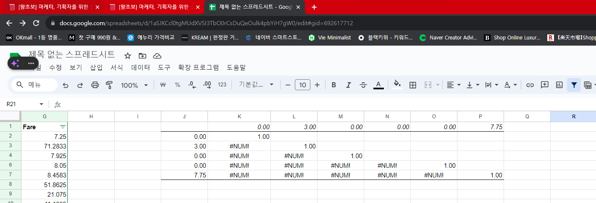
Task: Select the cell containing 71.2833
Action: pyautogui.click(x=45, y=146)
